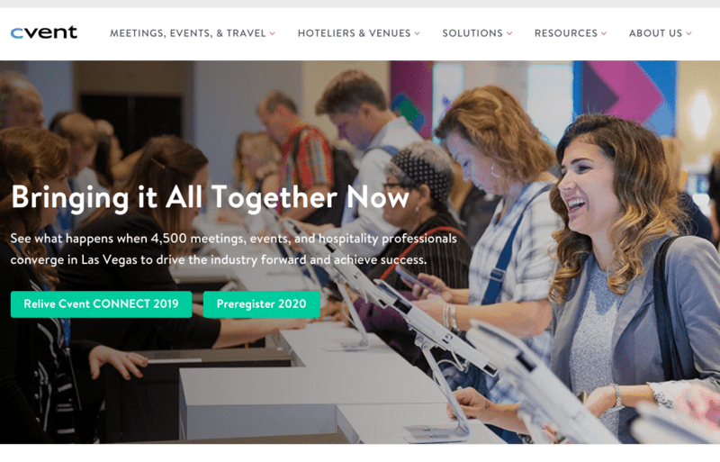Expand chevron beside Meetings, Events, & Travel
The image size is (720, 462).
click(273, 33)
